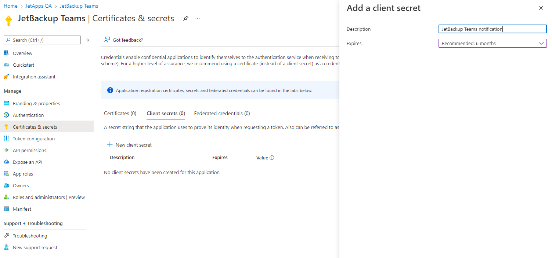Viewport: 552px width, 258px height.
Task: Click 'No client secrets have been created' text
Action: pyautogui.click(x=162, y=172)
